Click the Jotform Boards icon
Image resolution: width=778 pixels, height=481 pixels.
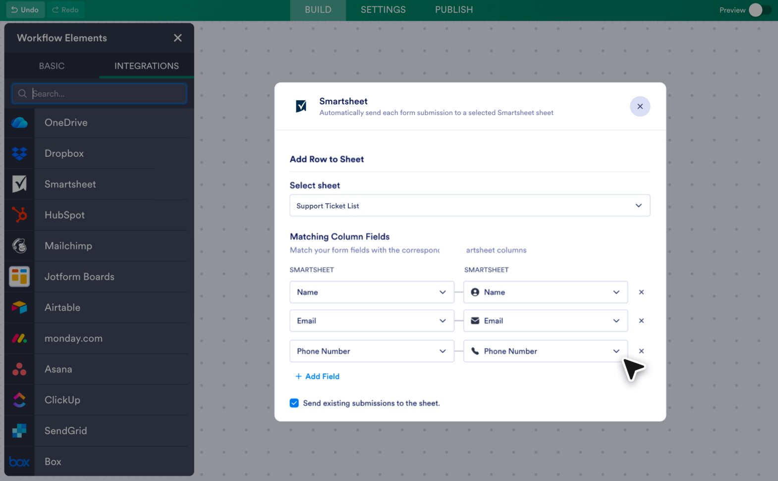coord(19,277)
